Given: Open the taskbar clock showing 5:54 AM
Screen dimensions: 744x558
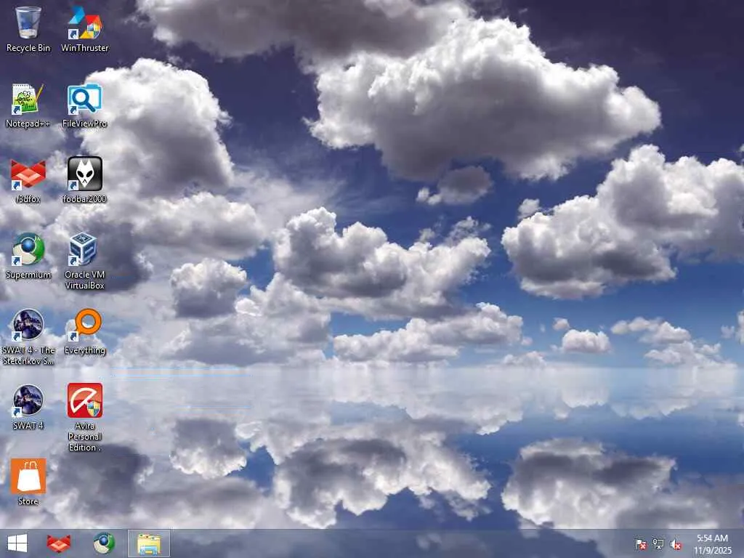Looking at the screenshot, I should [712, 544].
